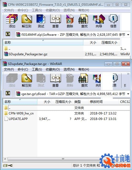Viewport: 132px width, 170px height.
Task: Click Info icon in top window
Action: coord(113,21)
